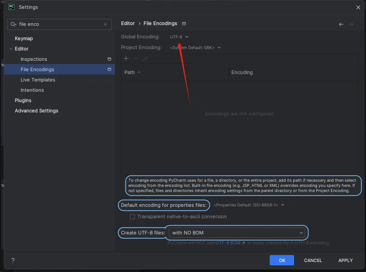Image resolution: width=366 pixels, height=272 pixels.
Task: Click the PyCharm logo icon in title bar
Action: coord(11,7)
